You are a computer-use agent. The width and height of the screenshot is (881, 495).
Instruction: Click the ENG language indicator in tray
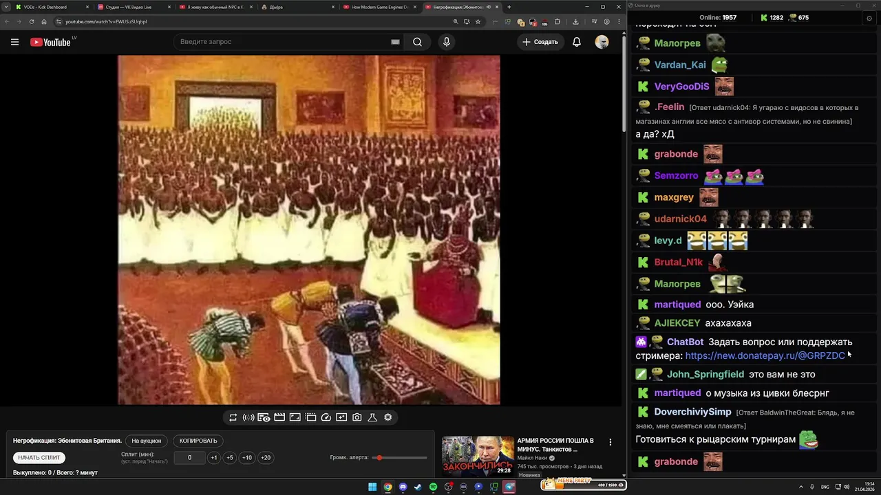[x=825, y=487]
